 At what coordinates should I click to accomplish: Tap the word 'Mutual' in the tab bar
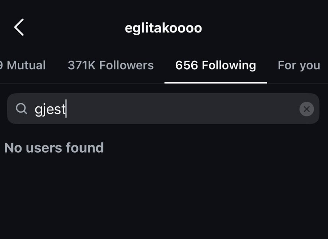click(26, 66)
